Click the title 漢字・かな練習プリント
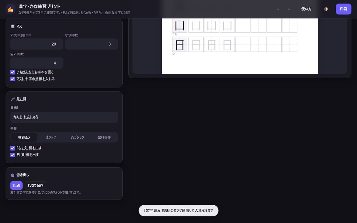 click(39, 6)
